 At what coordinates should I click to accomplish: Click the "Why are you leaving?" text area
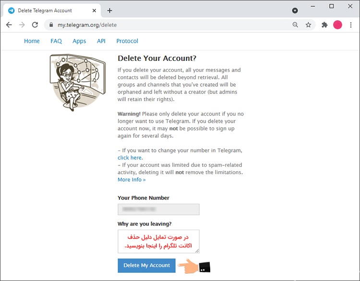(158, 241)
